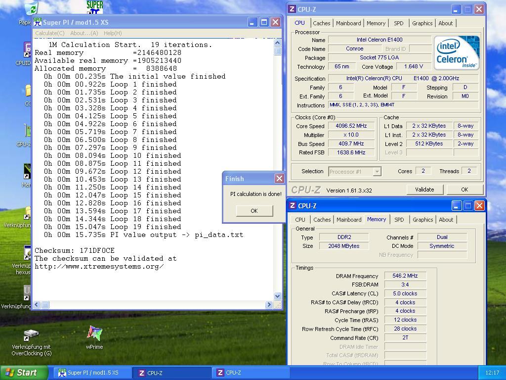
Task: Click the upper CPU-Z title bar icon
Action: click(x=292, y=9)
